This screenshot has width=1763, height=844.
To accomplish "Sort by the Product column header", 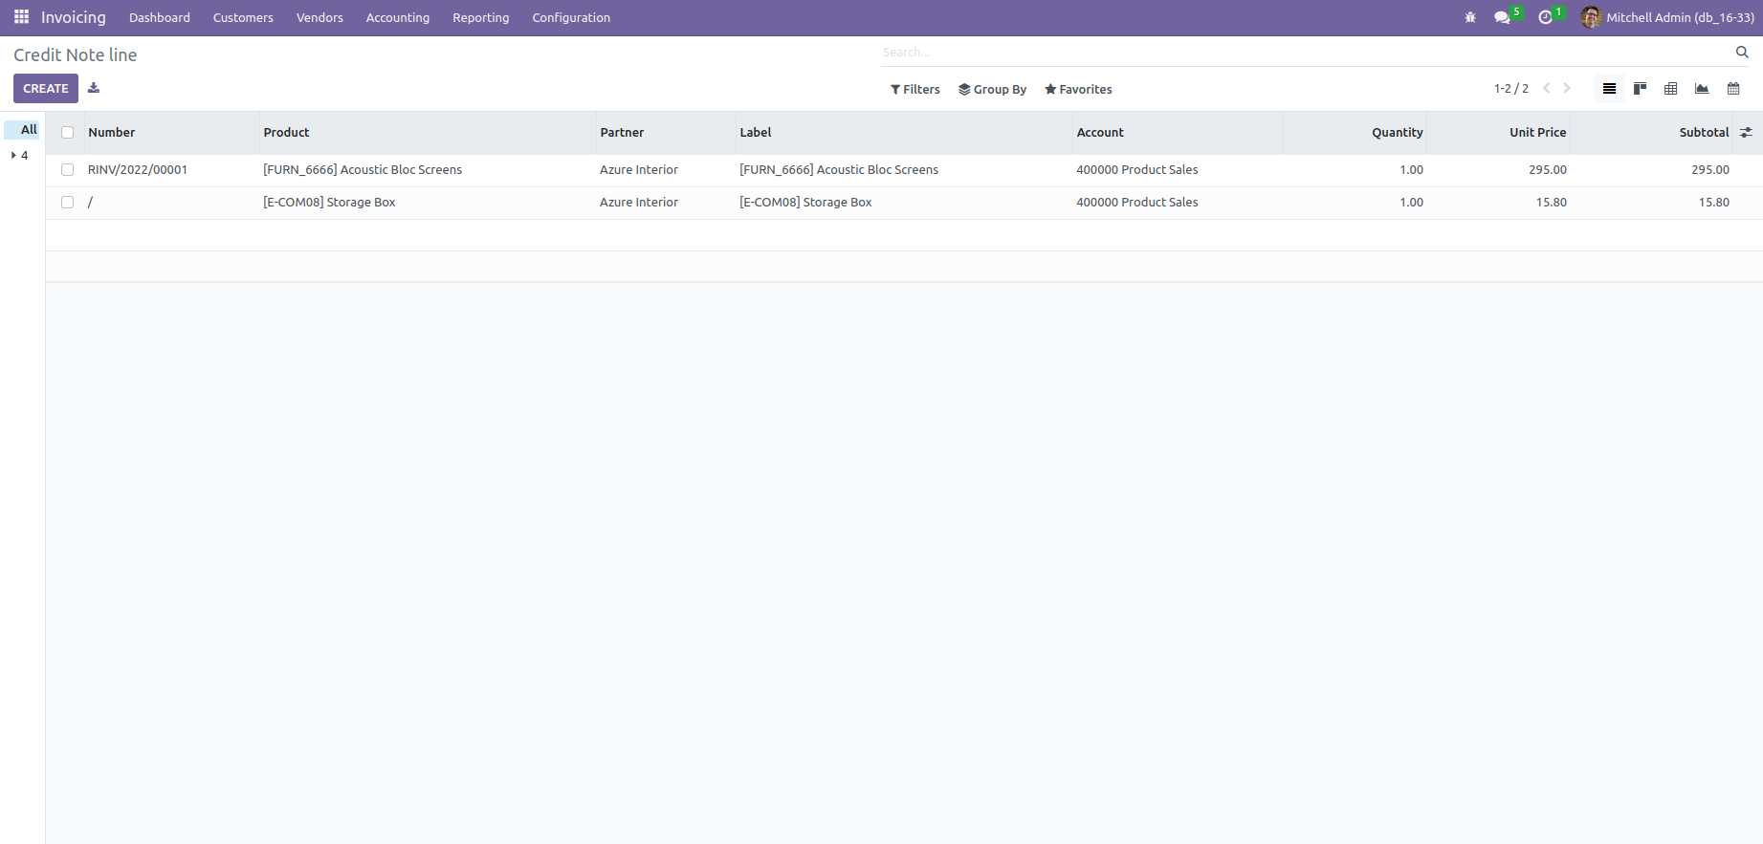I will [287, 133].
